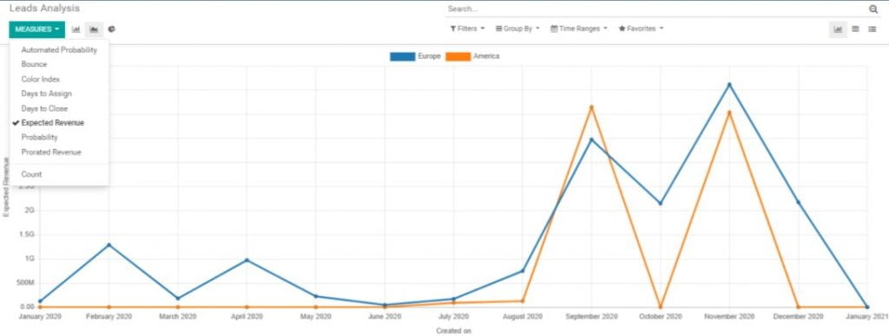Select the pivot view switcher icon
This screenshot has height=336, width=889.
click(855, 29)
